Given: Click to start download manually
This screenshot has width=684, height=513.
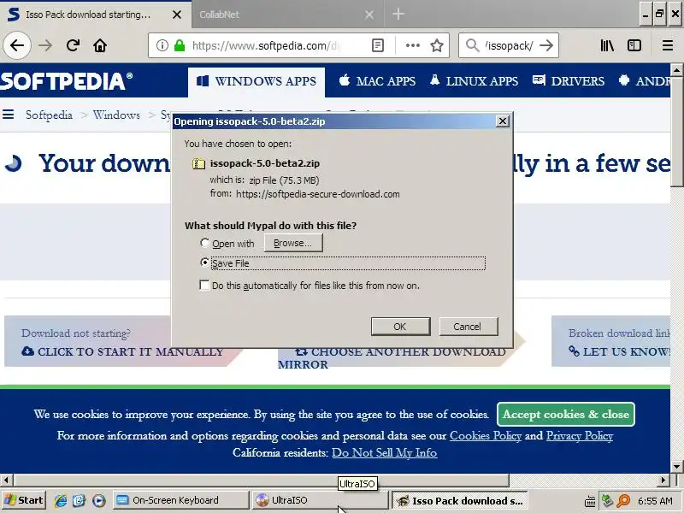Looking at the screenshot, I should click(122, 351).
